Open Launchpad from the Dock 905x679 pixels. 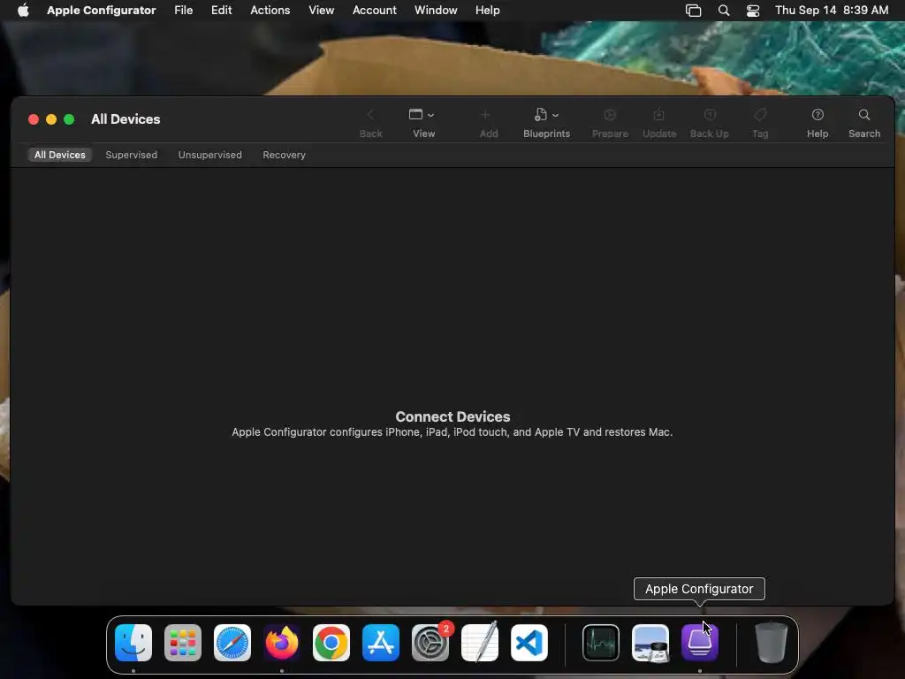tap(183, 643)
